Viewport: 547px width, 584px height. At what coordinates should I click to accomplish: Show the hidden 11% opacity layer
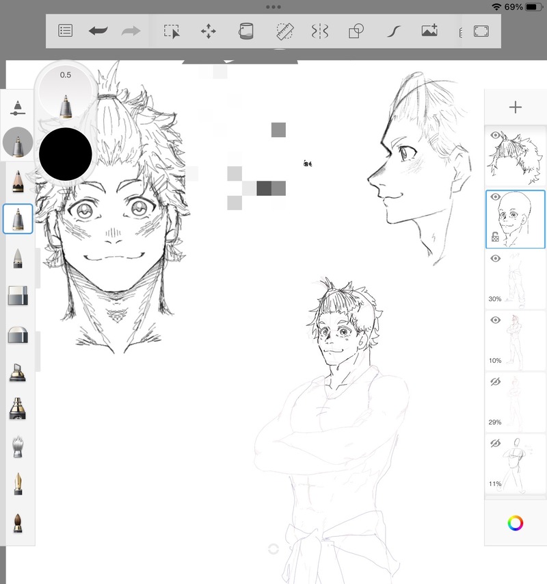pos(495,443)
